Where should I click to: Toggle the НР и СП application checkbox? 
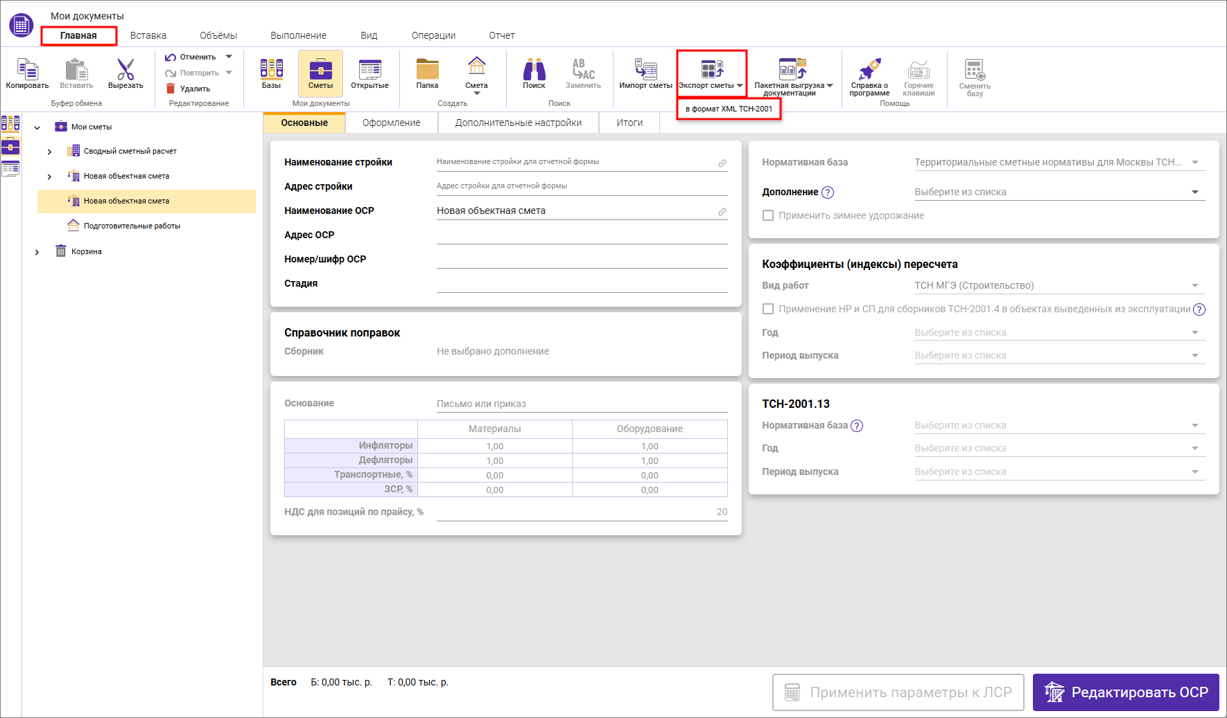pos(768,309)
